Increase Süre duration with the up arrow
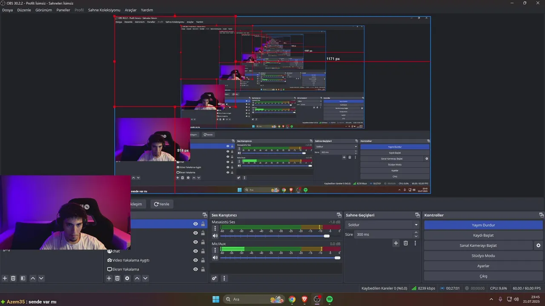 tap(416, 232)
